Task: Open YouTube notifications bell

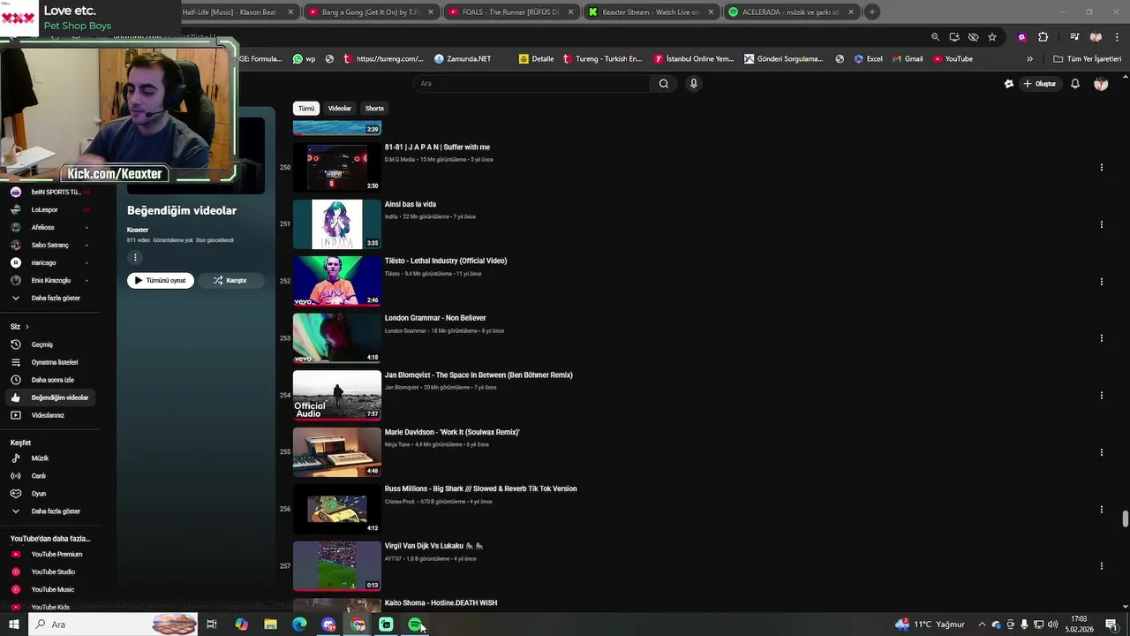Action: click(1075, 84)
